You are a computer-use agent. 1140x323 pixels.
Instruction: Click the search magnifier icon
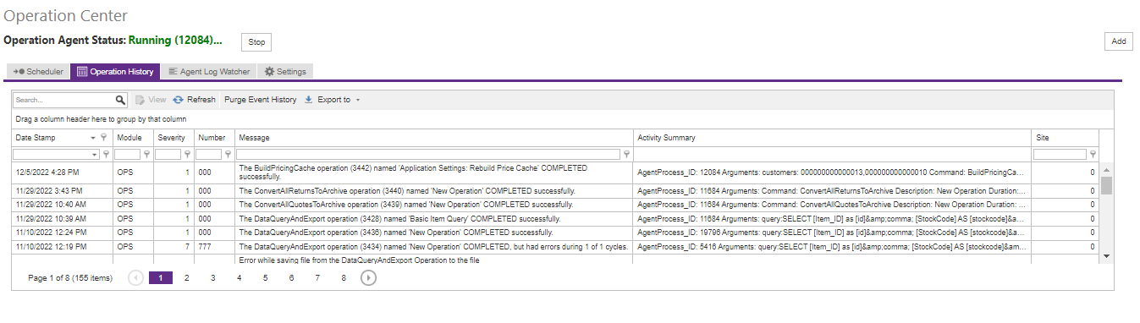[120, 100]
